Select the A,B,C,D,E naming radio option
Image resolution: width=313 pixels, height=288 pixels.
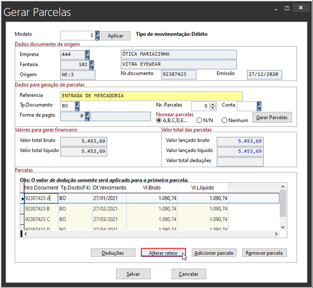159,120
